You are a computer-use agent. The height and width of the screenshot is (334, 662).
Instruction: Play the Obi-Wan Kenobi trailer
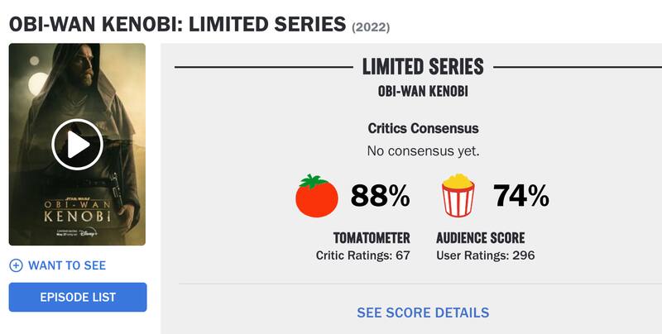77,146
